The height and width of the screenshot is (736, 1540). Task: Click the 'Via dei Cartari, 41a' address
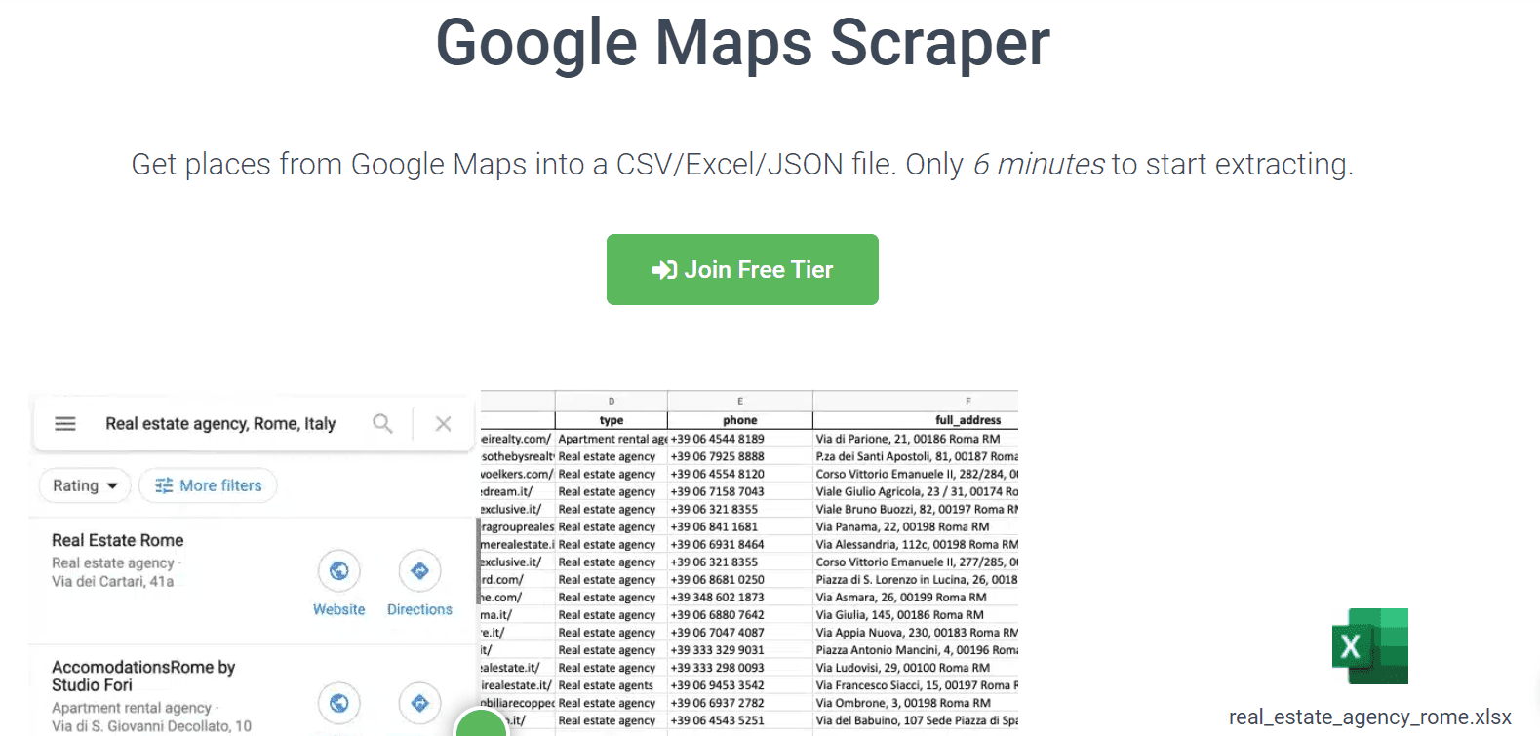point(113,582)
